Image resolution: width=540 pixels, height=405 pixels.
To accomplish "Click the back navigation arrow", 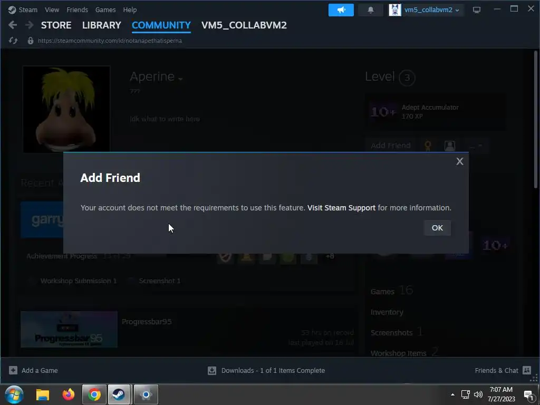I will [13, 25].
